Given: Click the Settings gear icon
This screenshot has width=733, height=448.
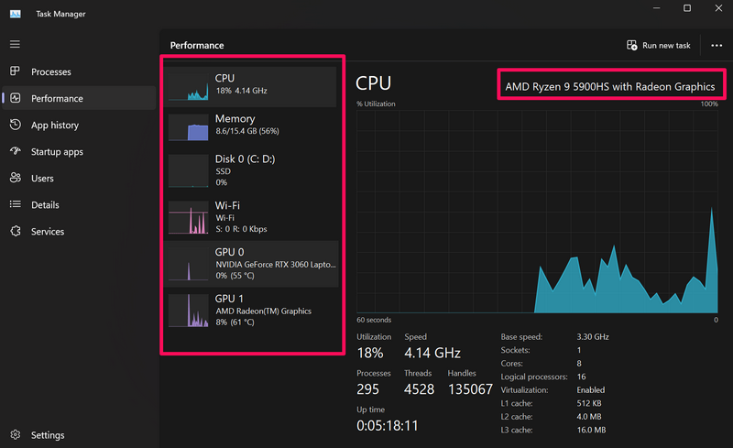Looking at the screenshot, I should (x=16, y=435).
